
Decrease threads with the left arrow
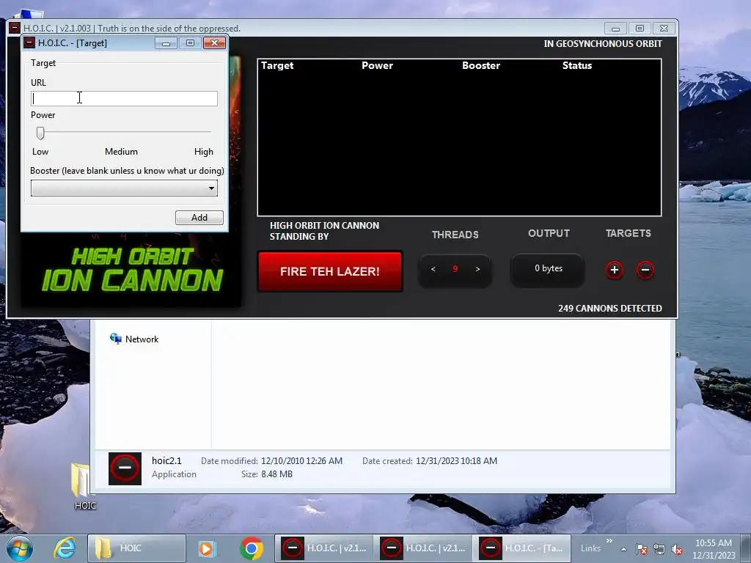(433, 270)
